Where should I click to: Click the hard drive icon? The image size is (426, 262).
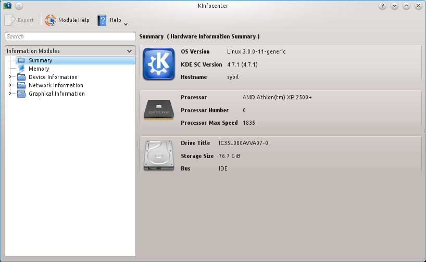pos(158,156)
